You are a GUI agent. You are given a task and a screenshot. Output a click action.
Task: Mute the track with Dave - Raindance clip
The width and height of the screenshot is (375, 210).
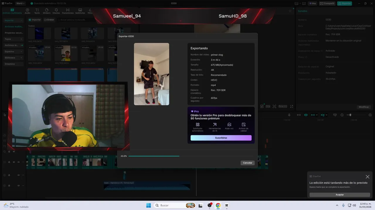(18, 185)
